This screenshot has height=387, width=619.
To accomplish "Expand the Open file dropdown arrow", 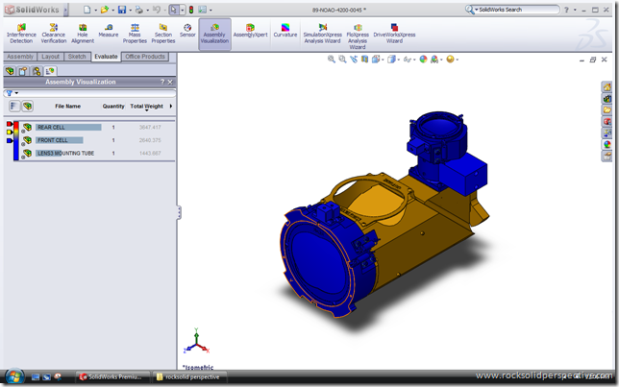I will pyautogui.click(x=112, y=10).
